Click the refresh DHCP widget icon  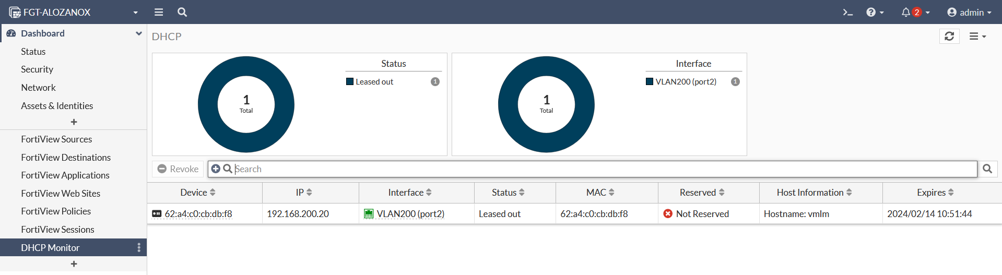(x=949, y=36)
